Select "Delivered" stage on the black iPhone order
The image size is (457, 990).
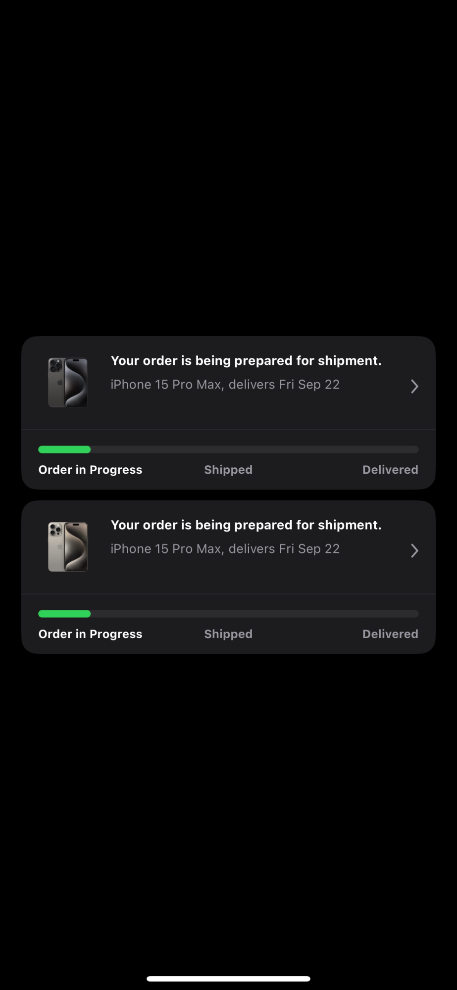pos(390,470)
